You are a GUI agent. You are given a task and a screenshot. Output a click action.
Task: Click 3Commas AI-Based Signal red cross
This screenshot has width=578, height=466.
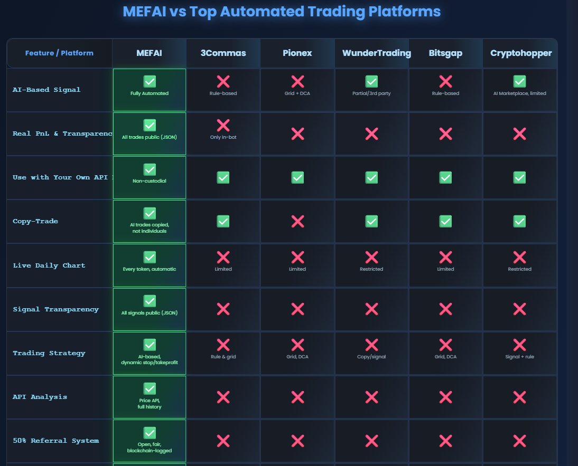[223, 81]
